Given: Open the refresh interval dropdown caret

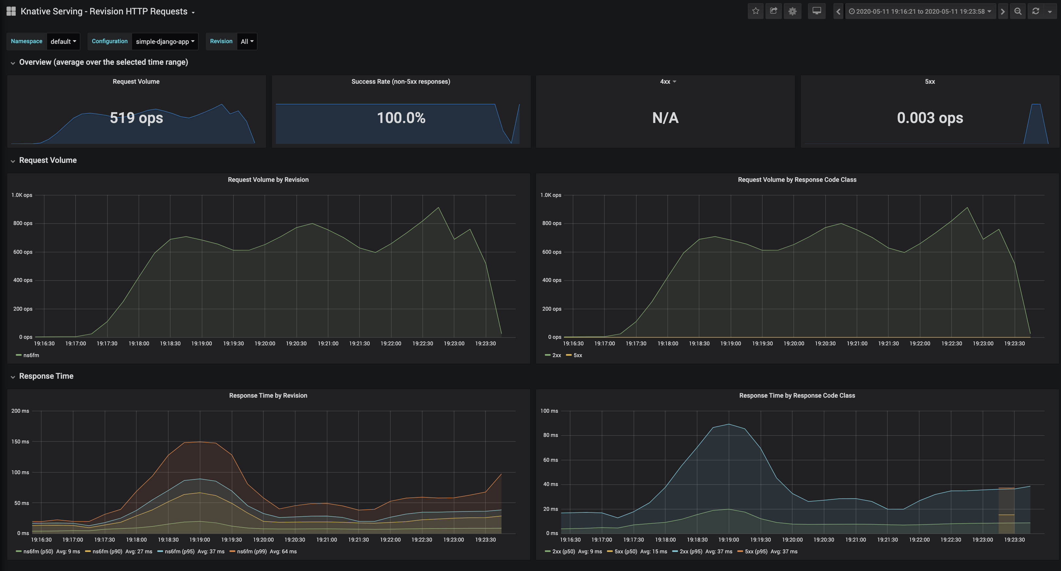Looking at the screenshot, I should (1050, 11).
